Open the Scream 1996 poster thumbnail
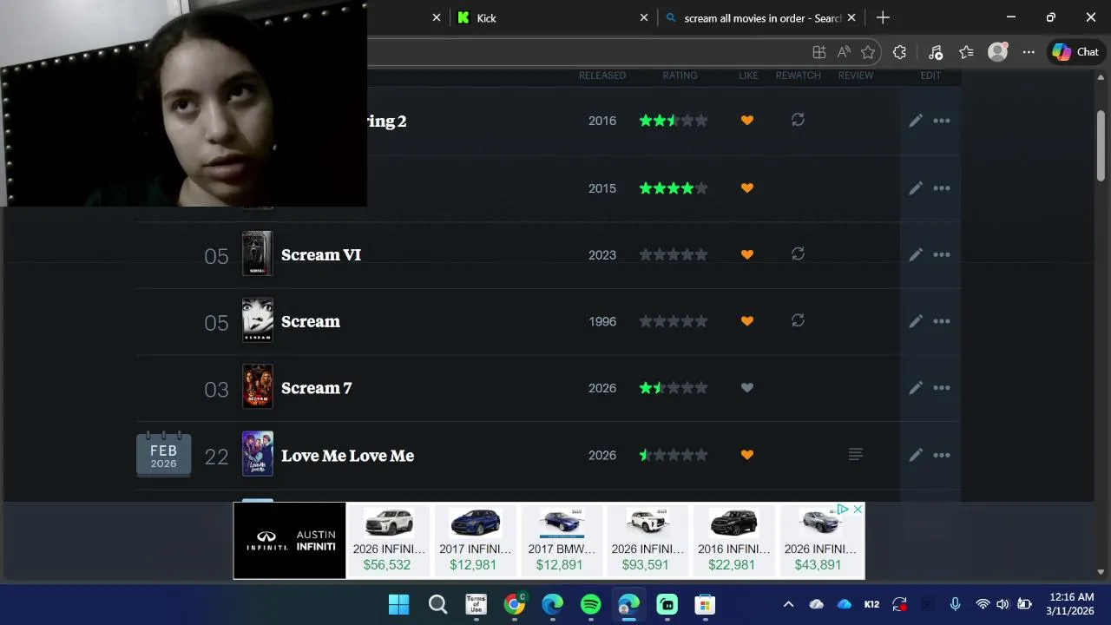The height and width of the screenshot is (625, 1111). pos(257,320)
